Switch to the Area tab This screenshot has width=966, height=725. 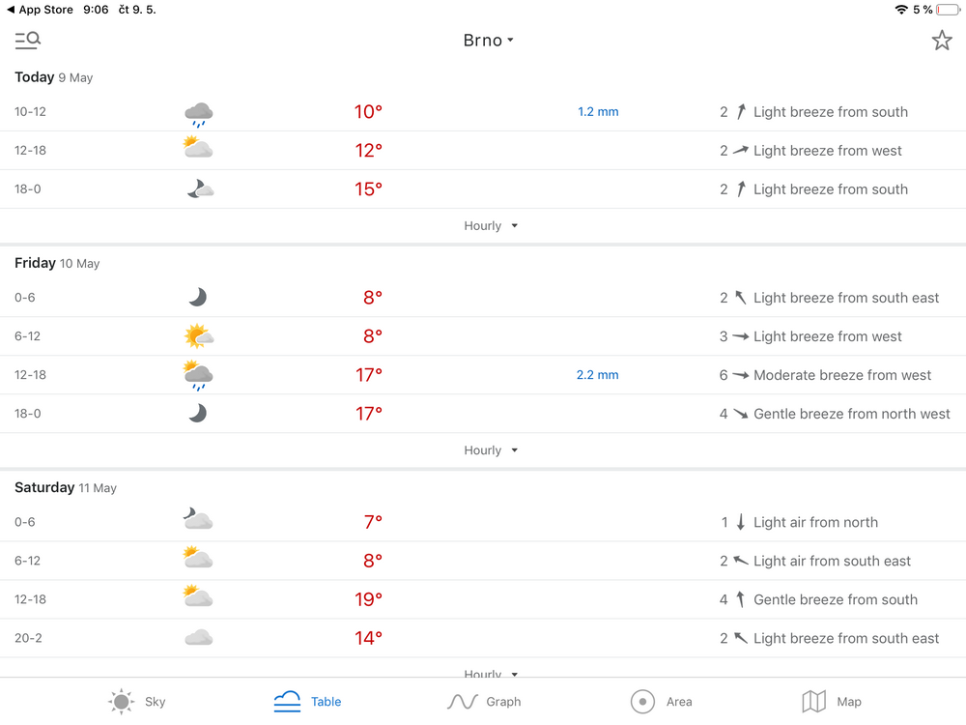click(x=661, y=702)
